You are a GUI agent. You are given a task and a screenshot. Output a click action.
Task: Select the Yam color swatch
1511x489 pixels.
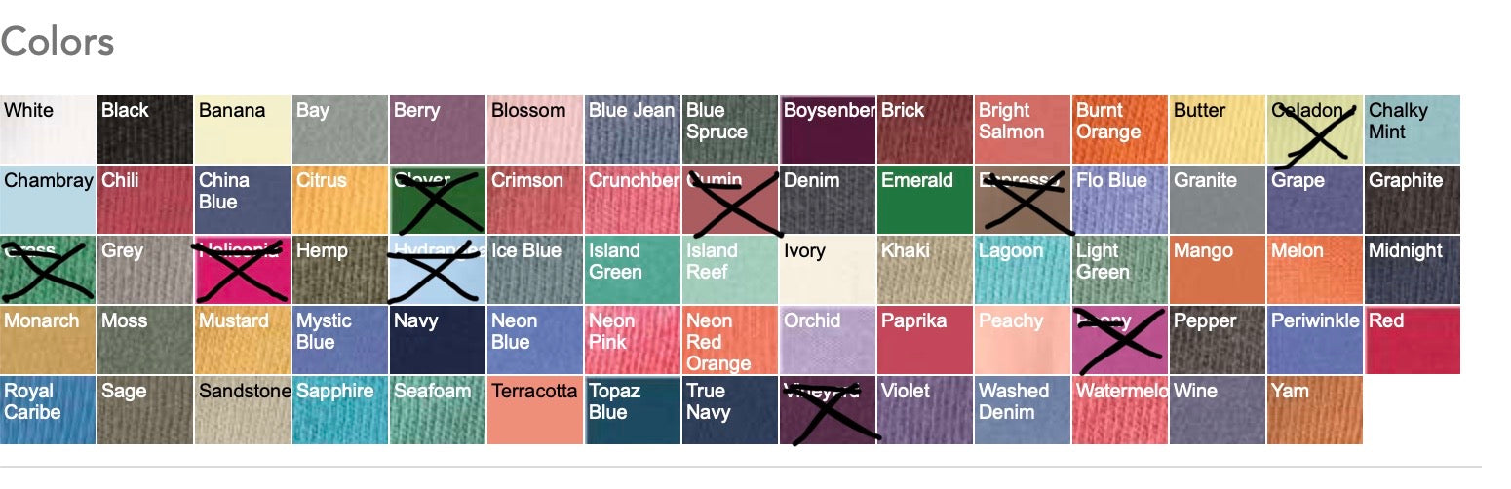(x=1315, y=410)
